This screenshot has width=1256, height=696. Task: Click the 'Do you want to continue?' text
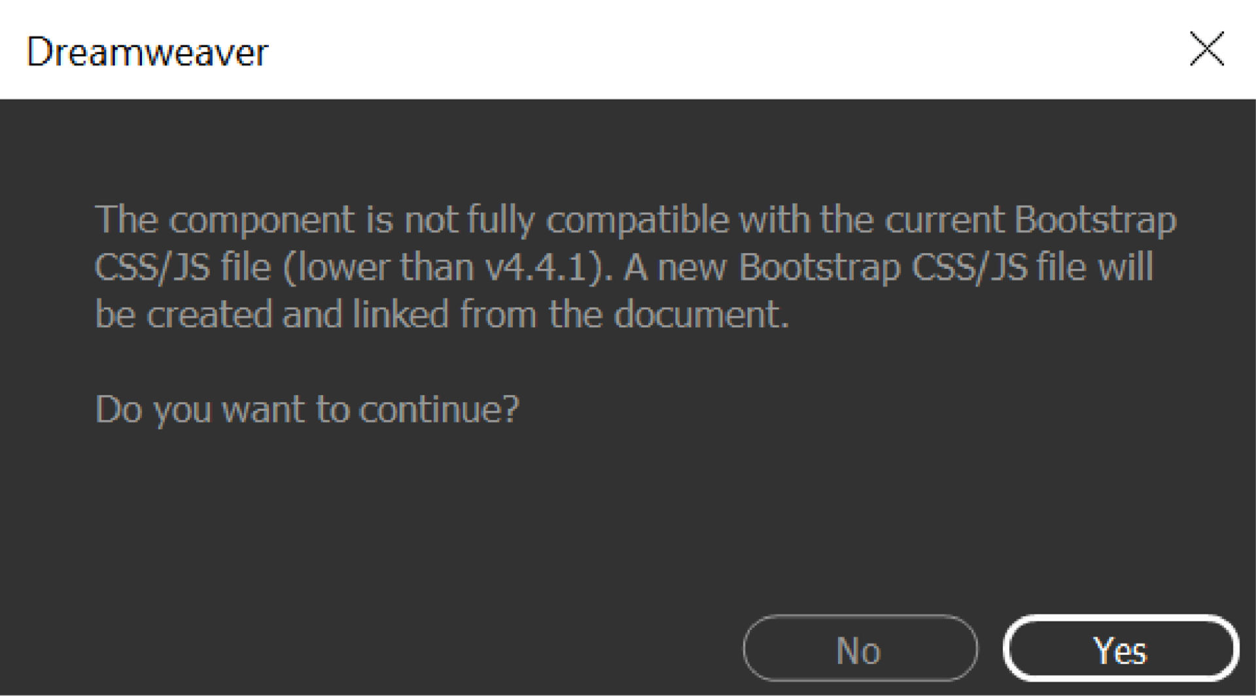pyautogui.click(x=307, y=409)
